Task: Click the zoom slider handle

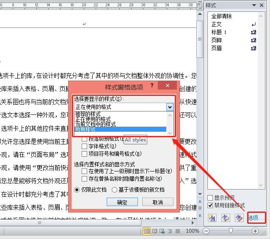Action: [x=231, y=231]
